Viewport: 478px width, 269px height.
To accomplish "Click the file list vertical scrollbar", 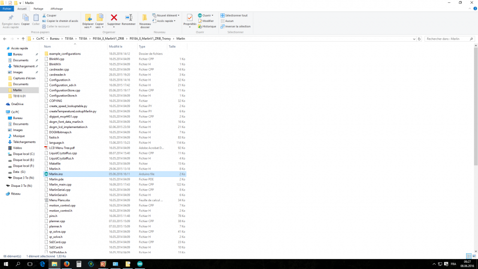I will tap(476, 107).
